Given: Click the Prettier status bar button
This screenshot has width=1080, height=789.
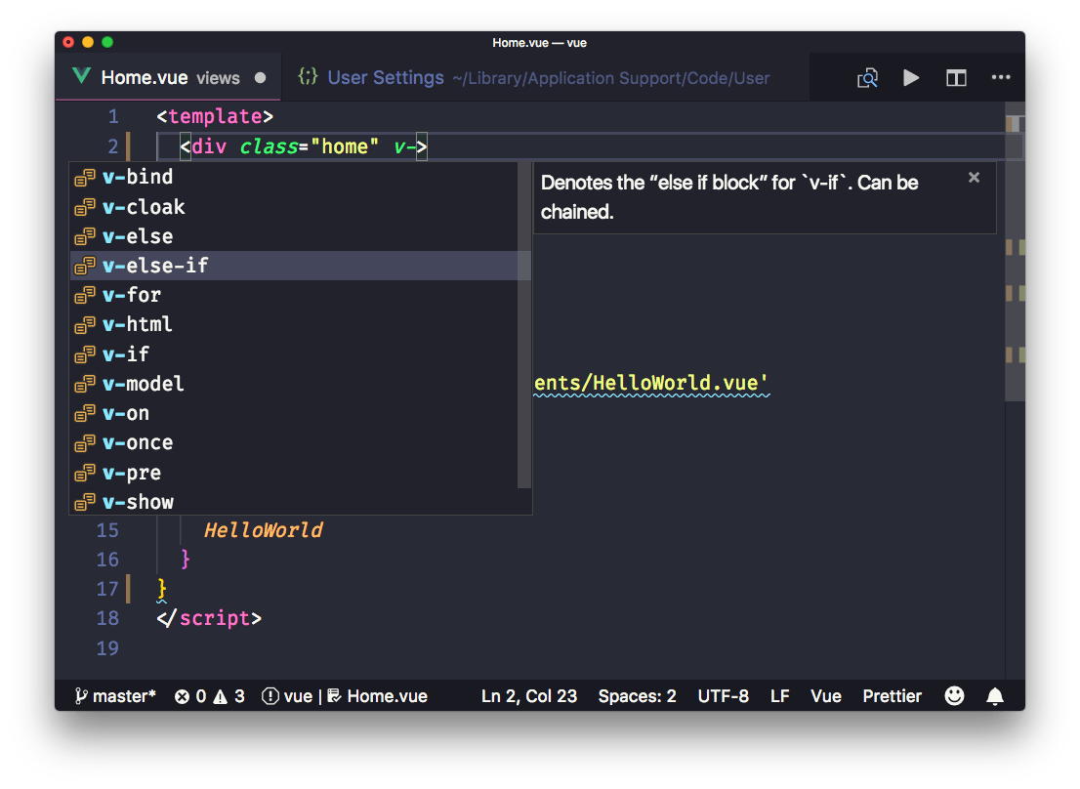Looking at the screenshot, I should pos(892,696).
